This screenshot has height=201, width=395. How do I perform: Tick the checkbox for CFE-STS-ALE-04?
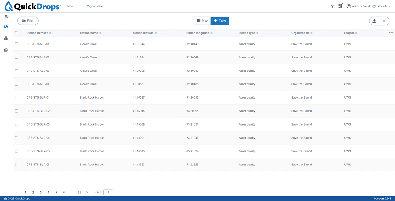click(x=17, y=84)
